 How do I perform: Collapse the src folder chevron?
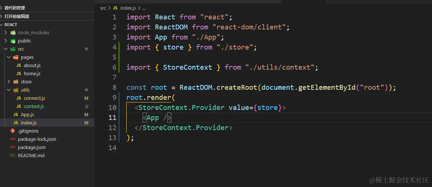click(6, 49)
